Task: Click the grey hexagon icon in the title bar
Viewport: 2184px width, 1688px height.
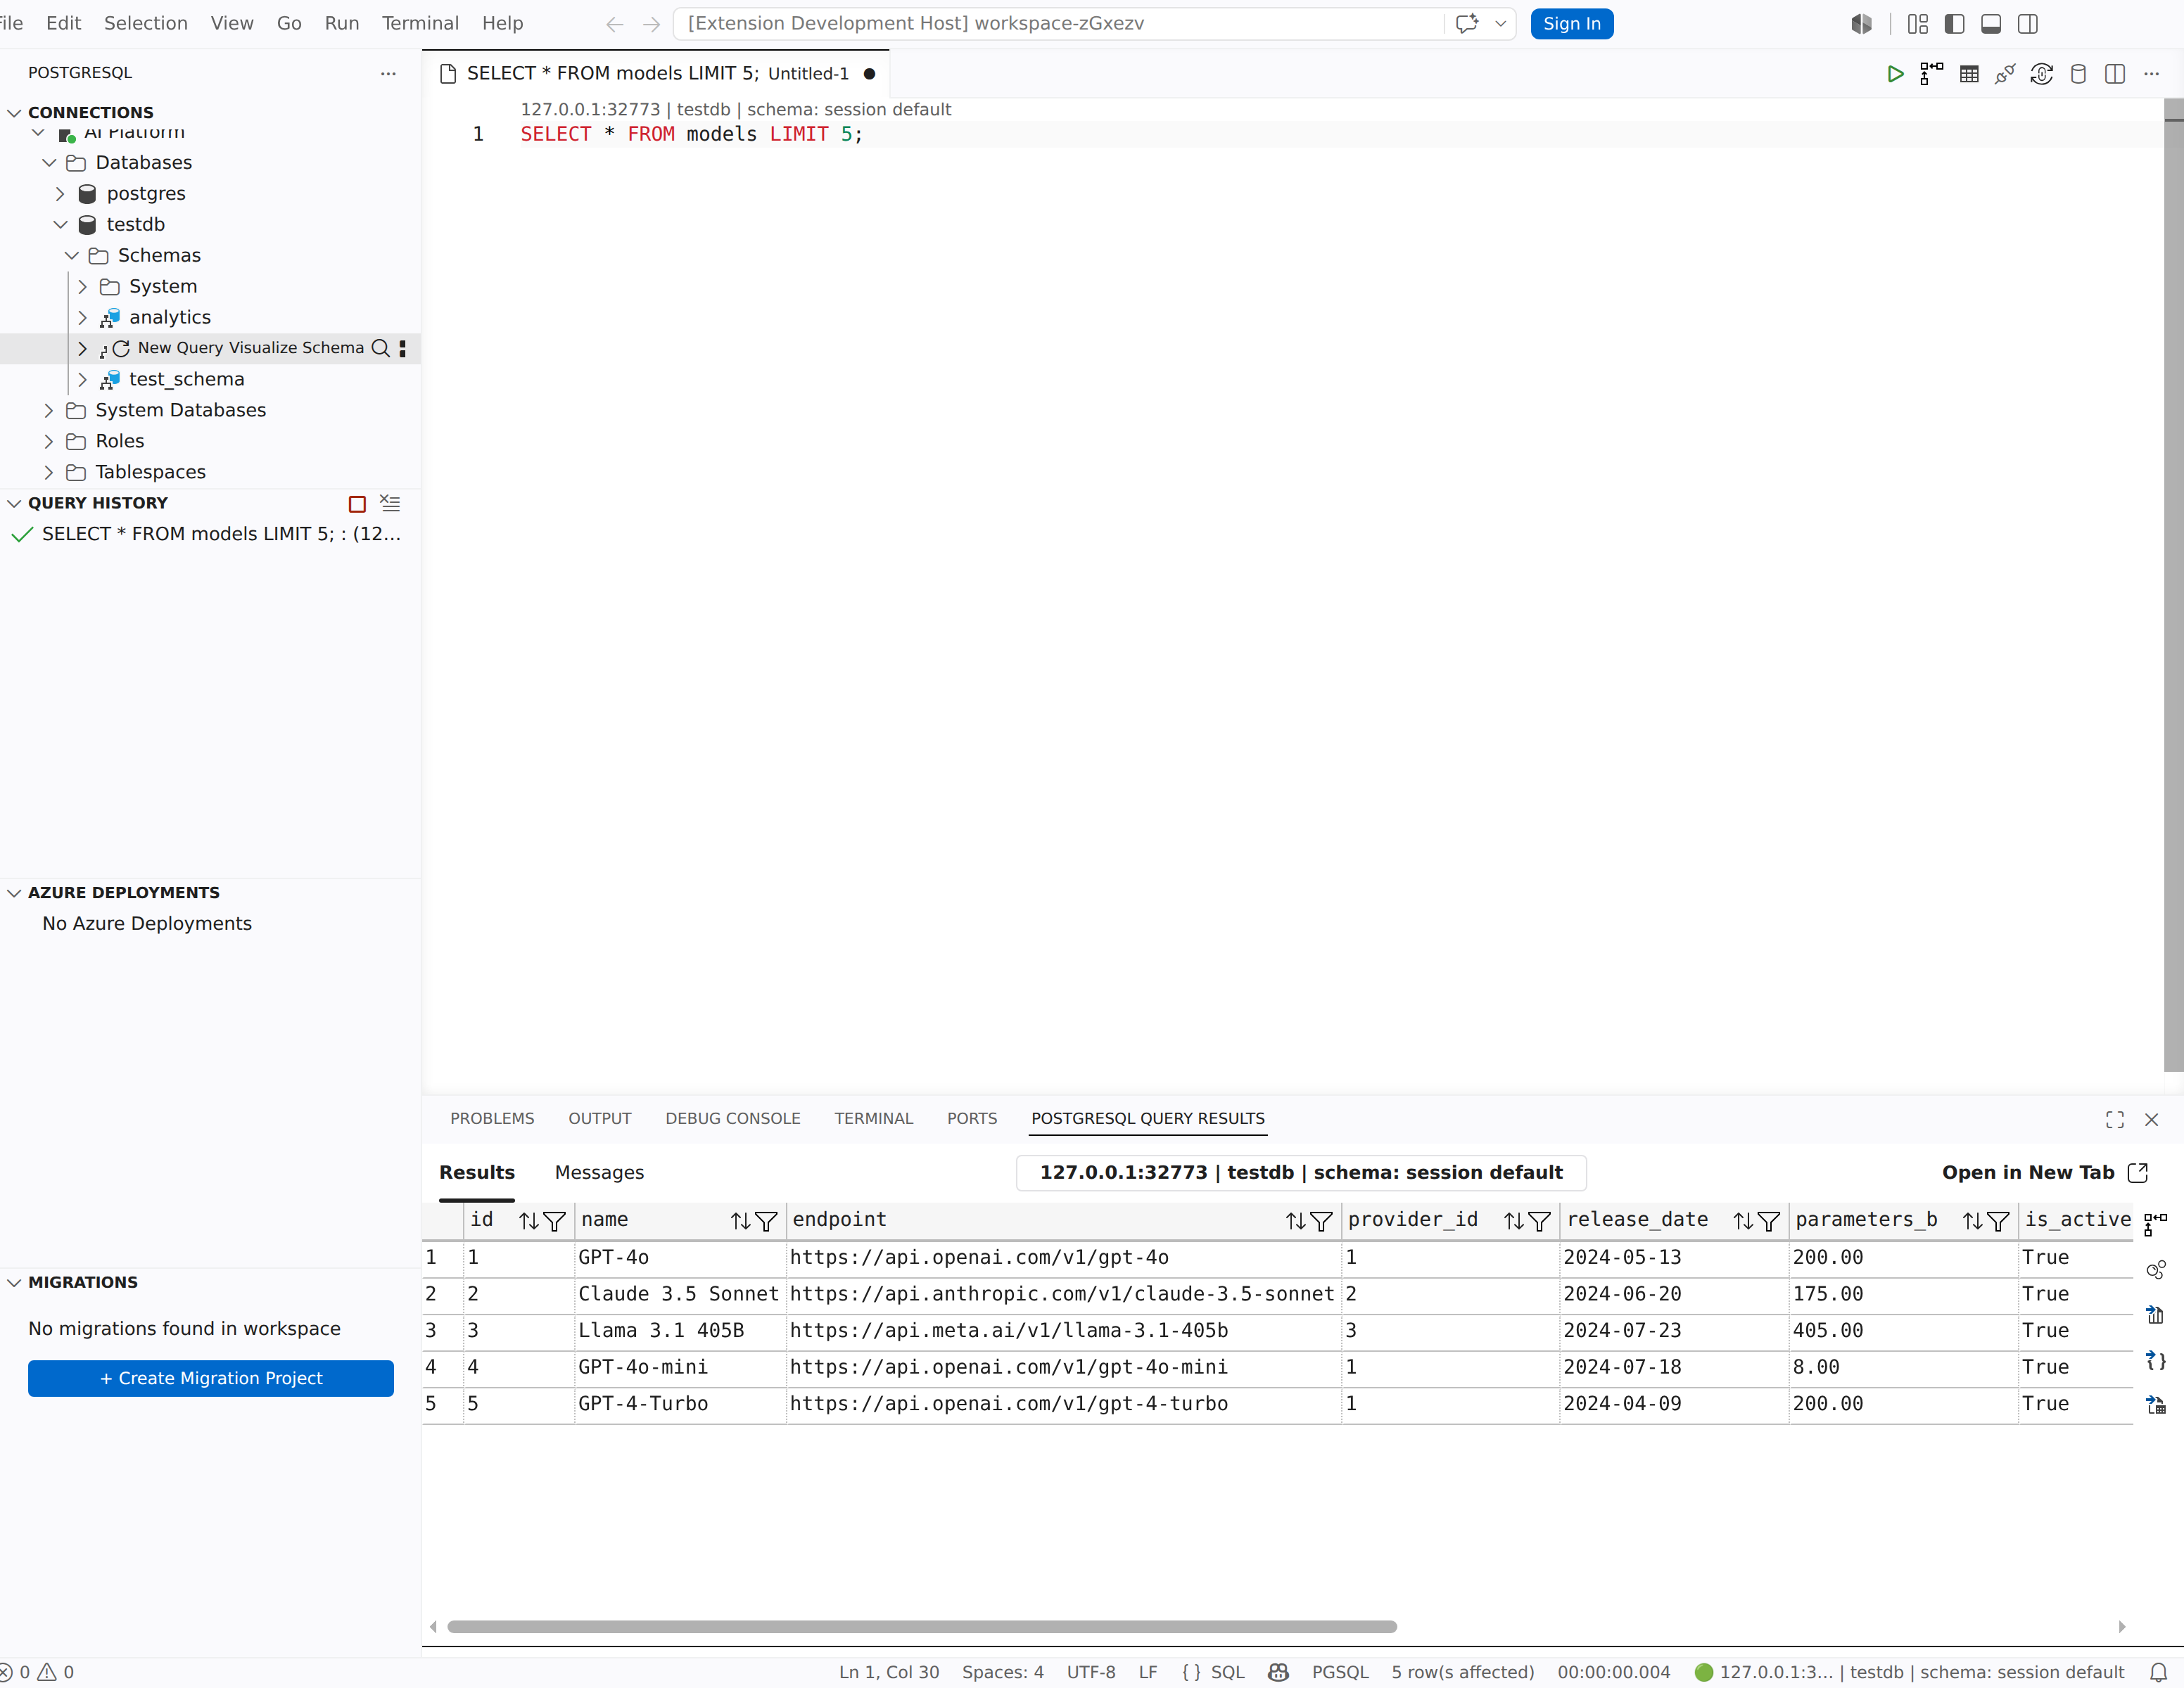Action: [x=1861, y=24]
